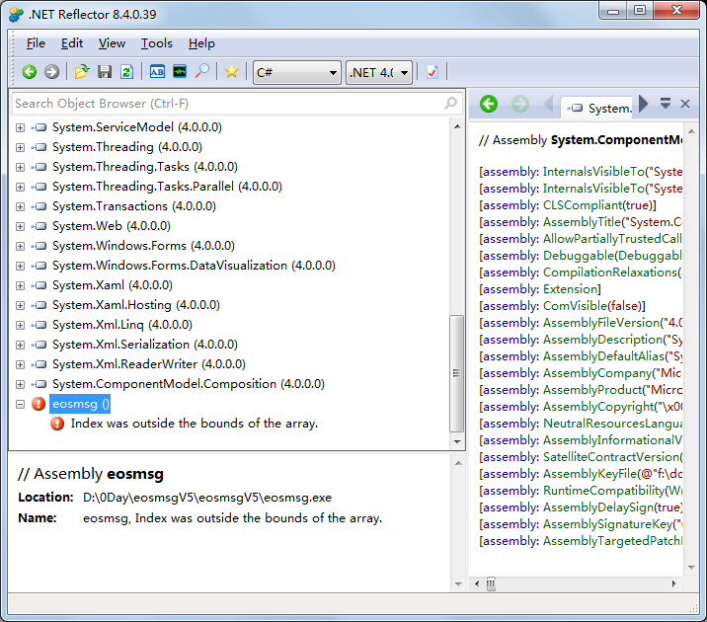This screenshot has width=707, height=622.
Task: Select System.Threading.Tasks (4.0.0.0)
Action: click(145, 167)
